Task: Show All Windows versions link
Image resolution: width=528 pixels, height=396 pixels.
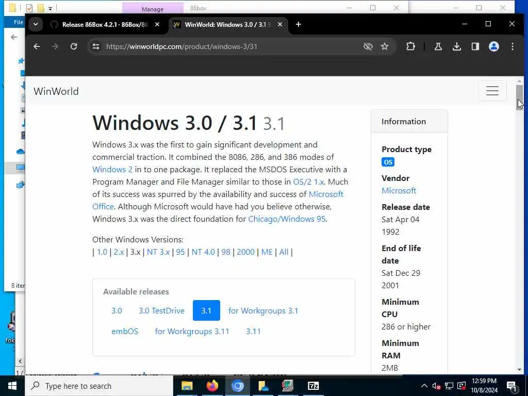Action: pos(284,252)
